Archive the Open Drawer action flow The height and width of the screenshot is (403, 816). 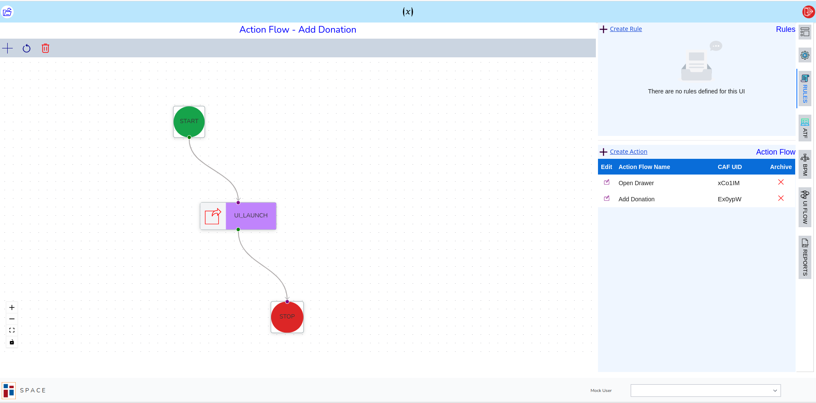(781, 182)
